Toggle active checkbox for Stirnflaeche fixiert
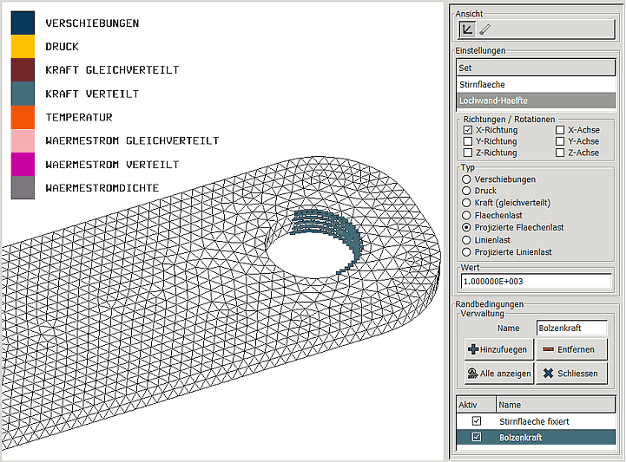Viewport: 626px width, 462px height. (x=476, y=421)
